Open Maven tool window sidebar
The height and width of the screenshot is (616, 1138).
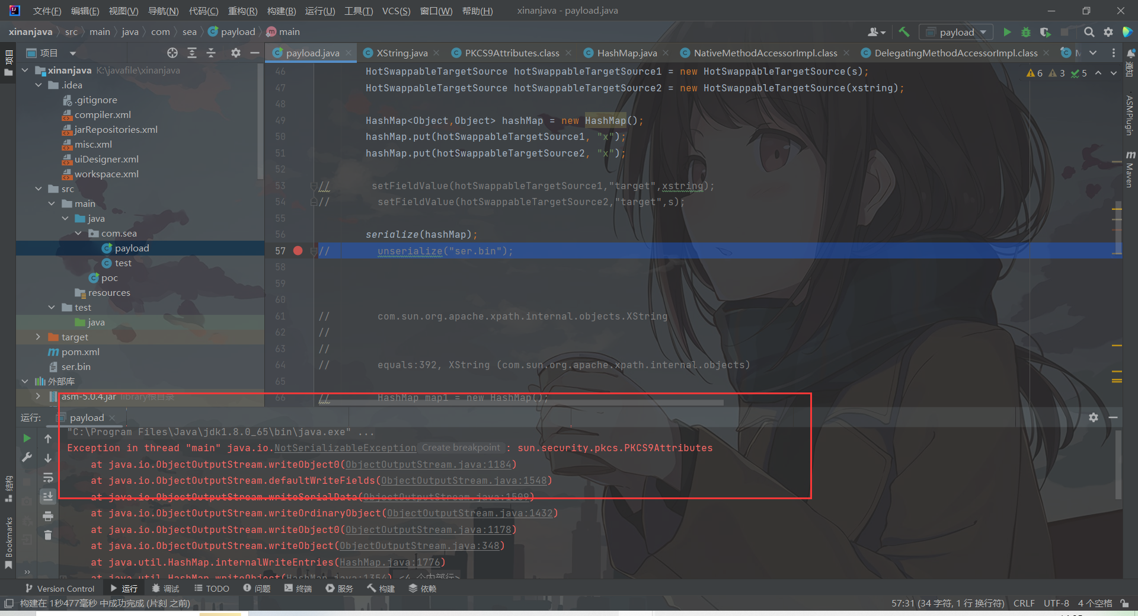[x=1130, y=169]
